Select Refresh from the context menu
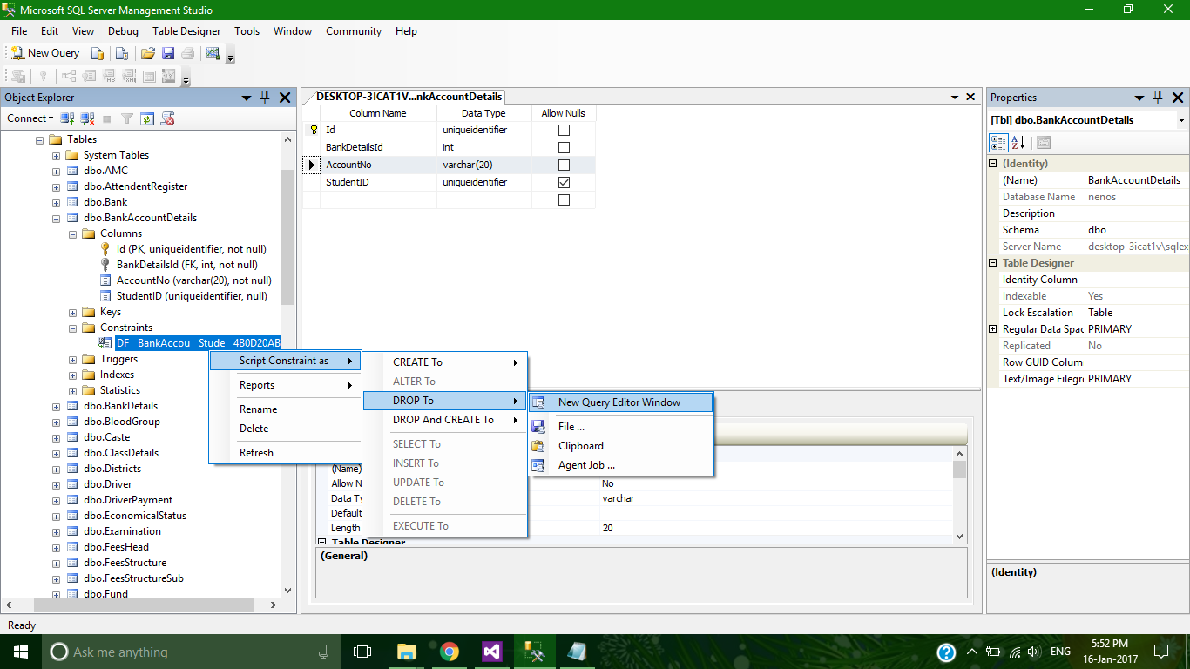 click(x=285, y=453)
